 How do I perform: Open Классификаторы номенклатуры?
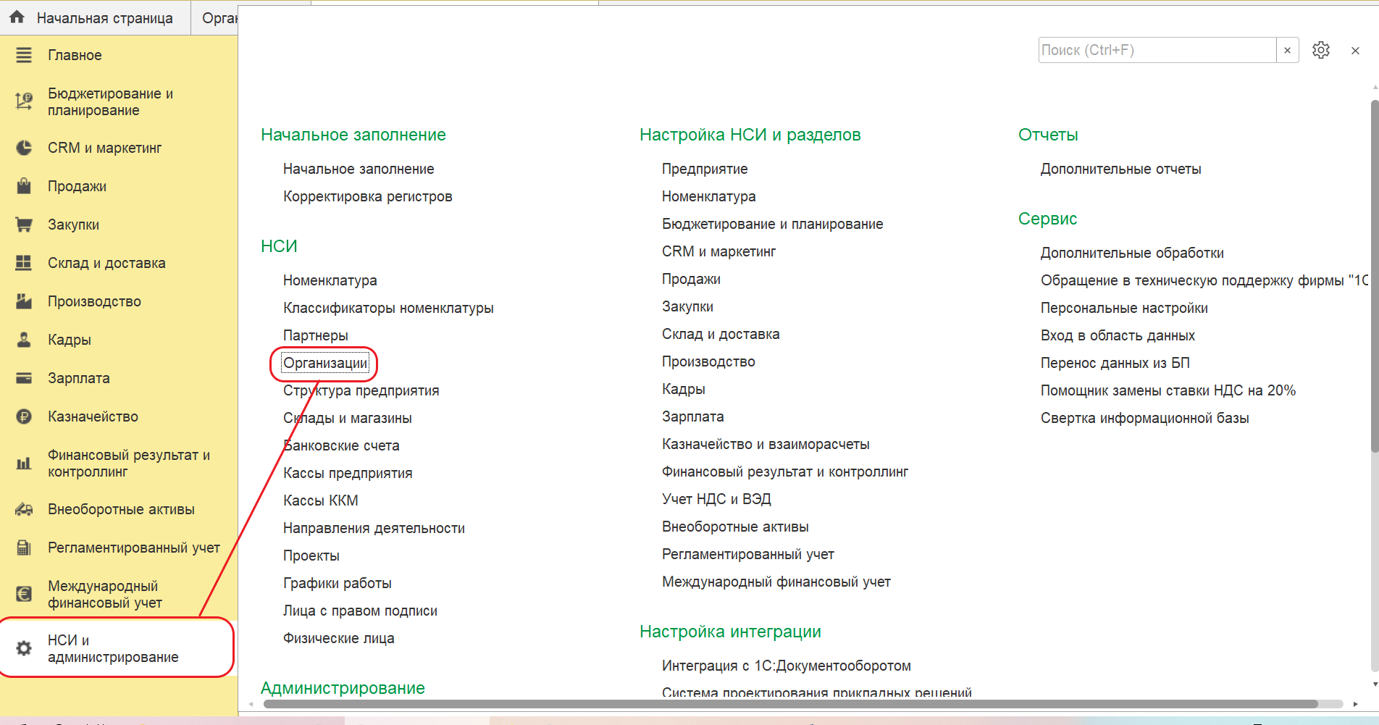click(x=388, y=308)
